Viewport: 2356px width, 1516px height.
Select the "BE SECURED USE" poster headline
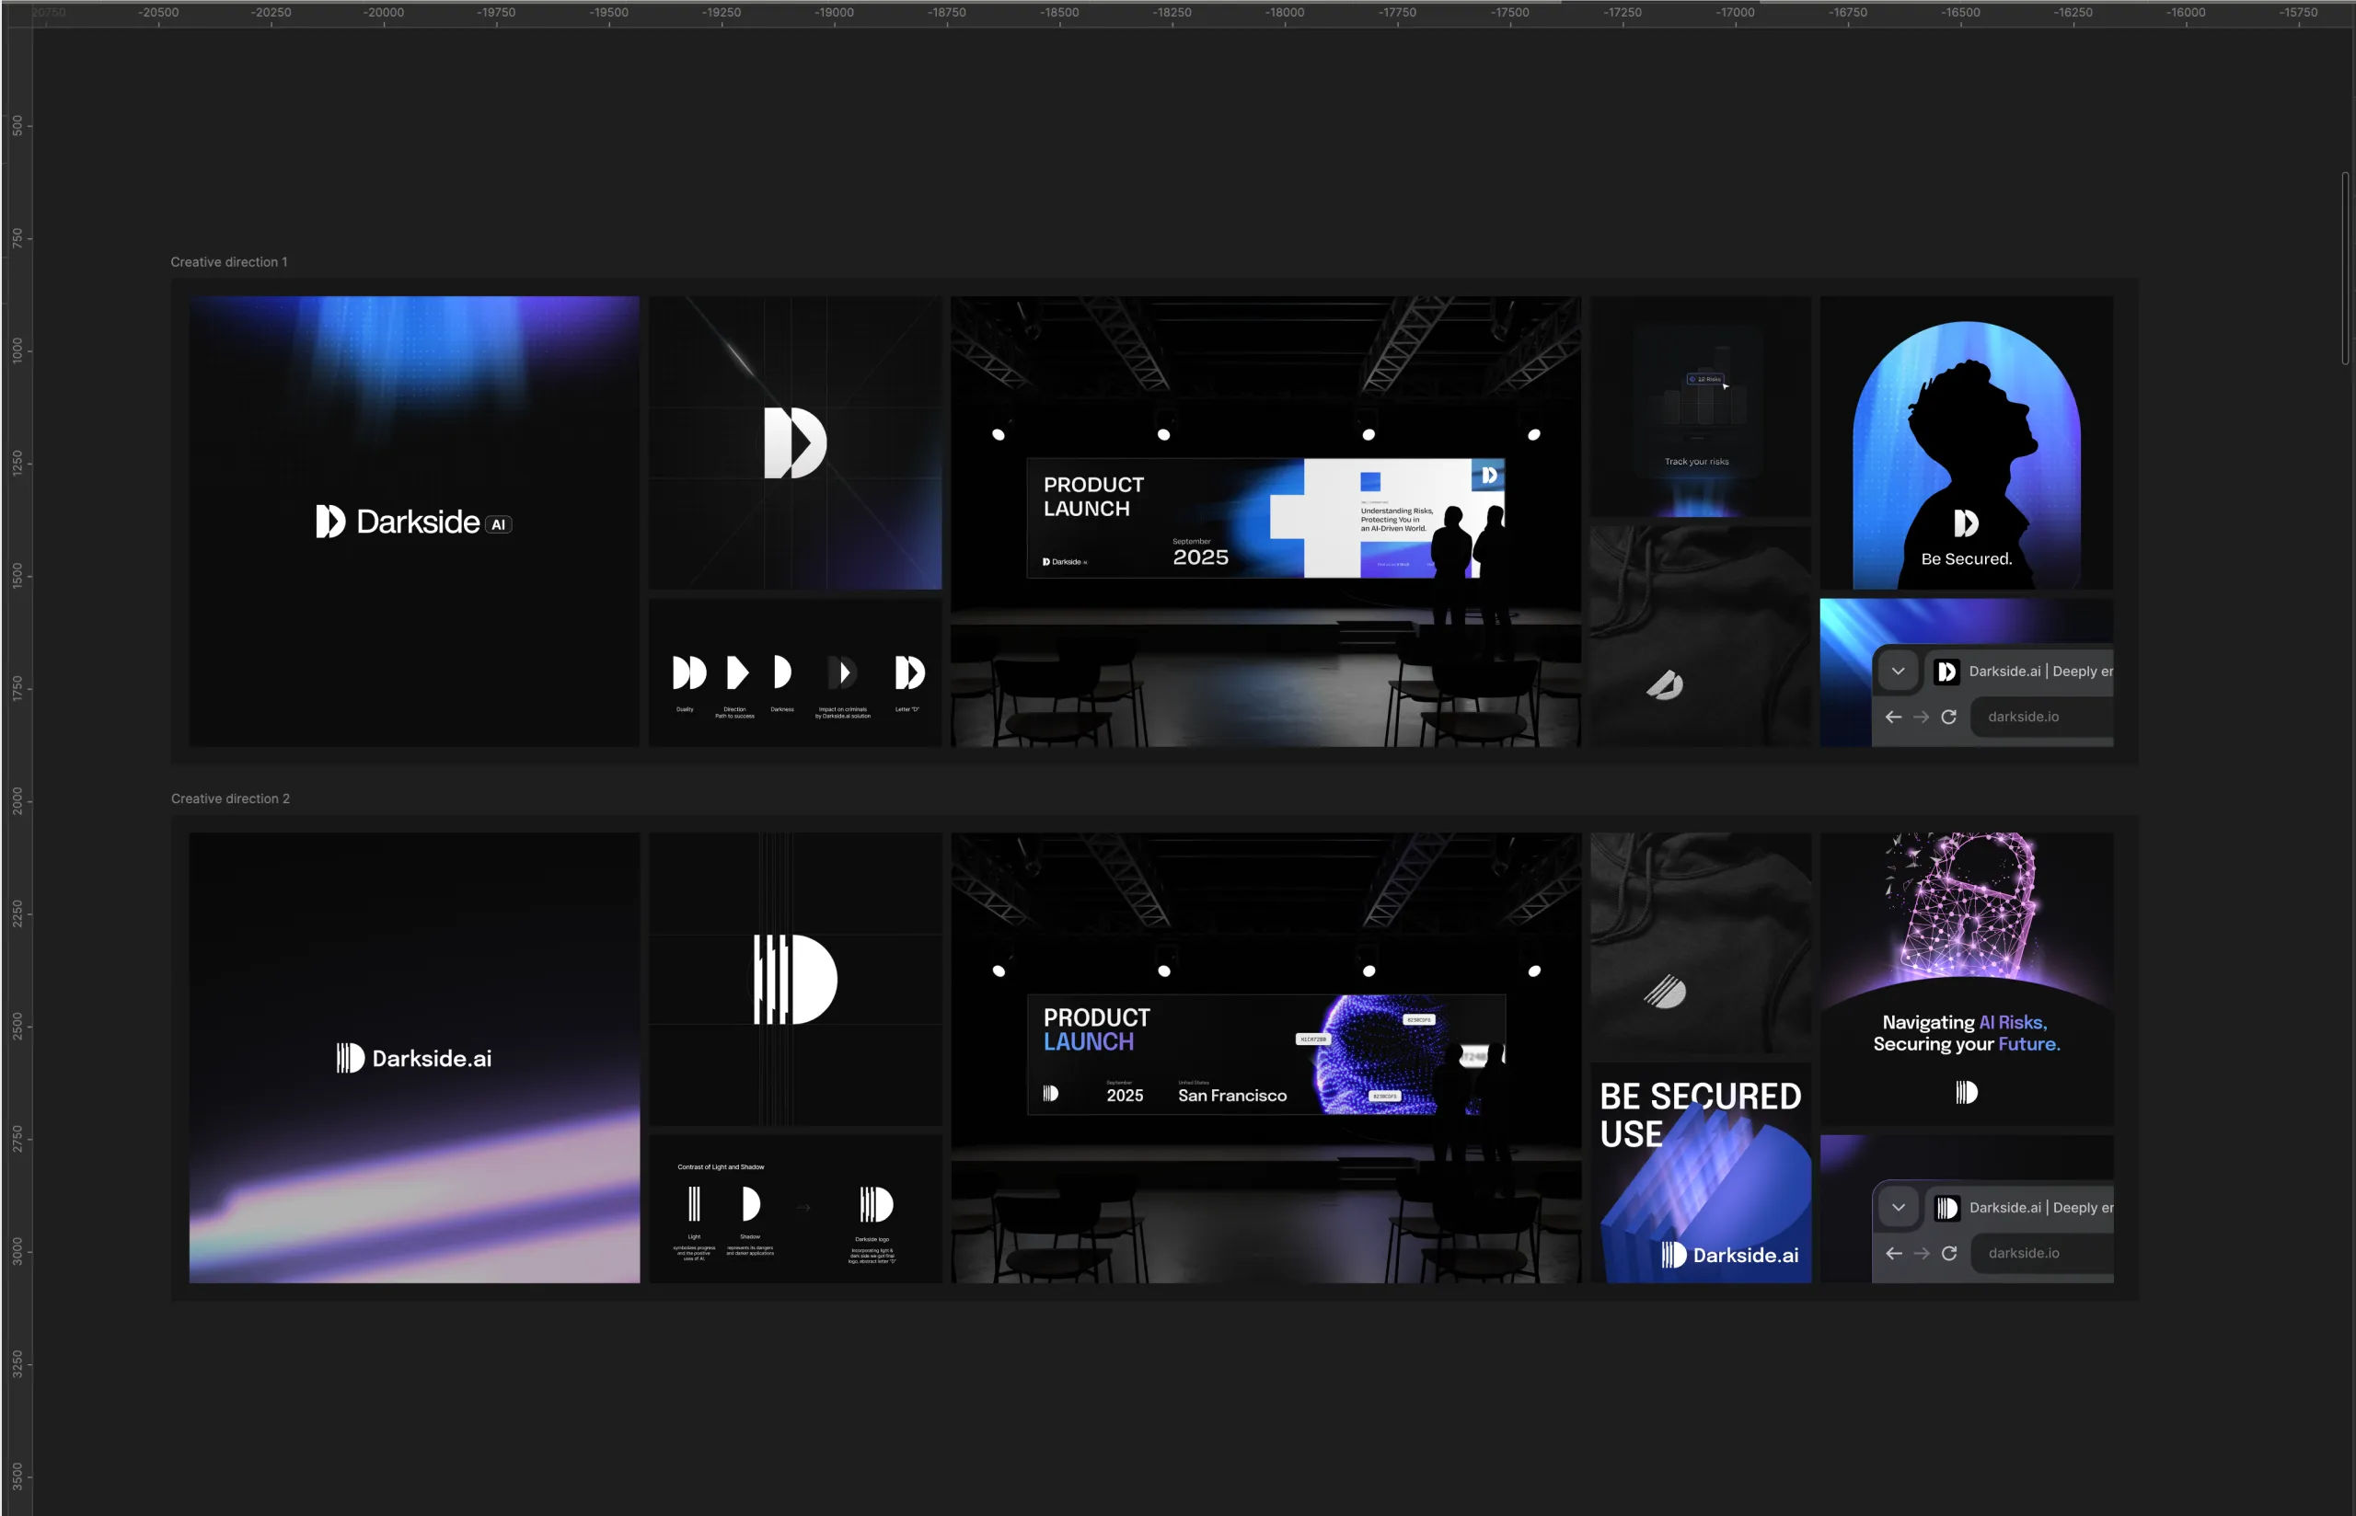(1701, 1114)
